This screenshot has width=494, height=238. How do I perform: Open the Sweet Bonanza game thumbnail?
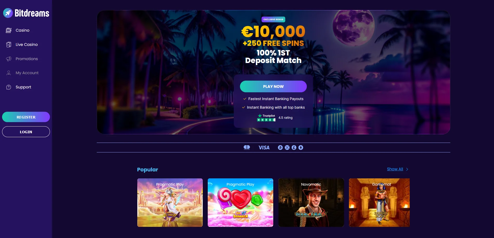240,202
